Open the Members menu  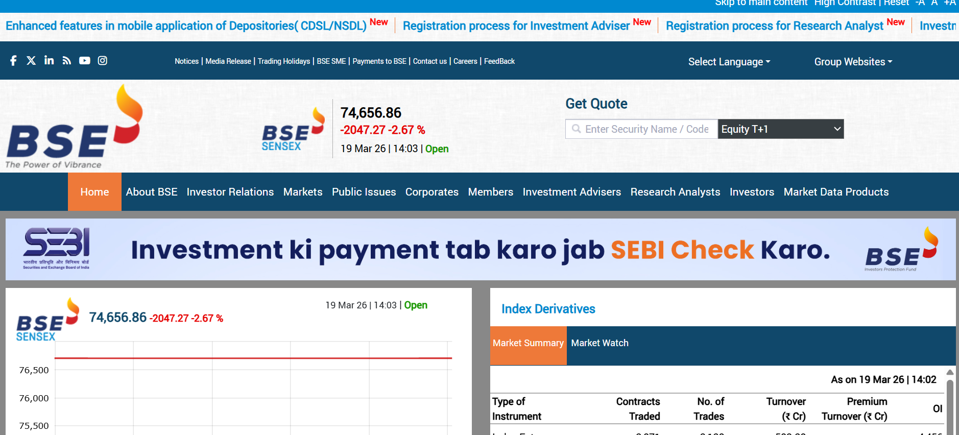(491, 192)
